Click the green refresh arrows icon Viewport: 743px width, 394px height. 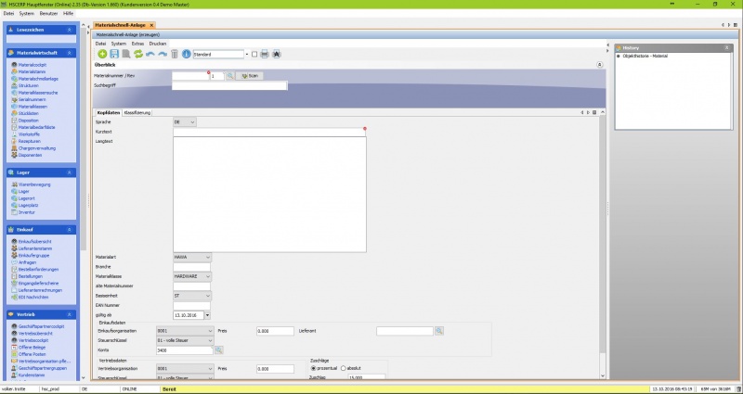[138, 55]
